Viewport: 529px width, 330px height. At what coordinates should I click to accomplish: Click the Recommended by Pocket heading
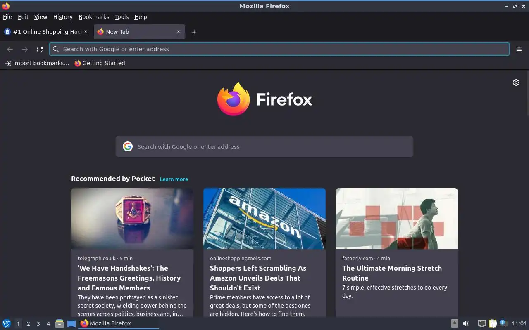click(113, 179)
